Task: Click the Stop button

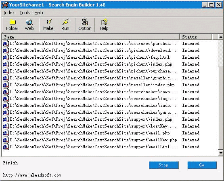Action: pyautogui.click(x=164, y=165)
